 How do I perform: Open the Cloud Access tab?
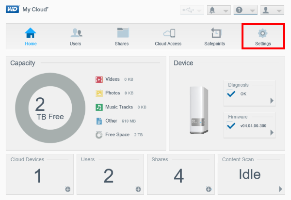(x=168, y=36)
